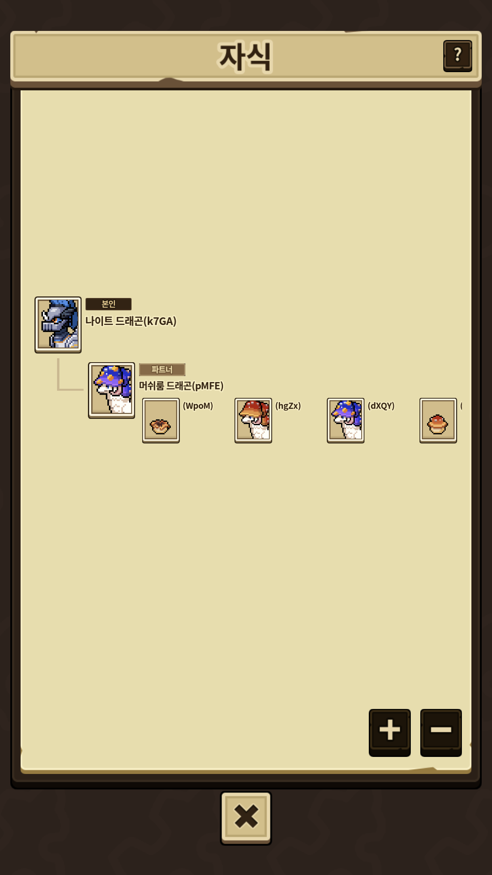Click the (dXQY) child code label
The image size is (492, 875).
tap(381, 406)
